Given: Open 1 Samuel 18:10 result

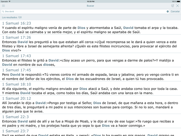Looking at the screenshot, I should tap(90, 88).
